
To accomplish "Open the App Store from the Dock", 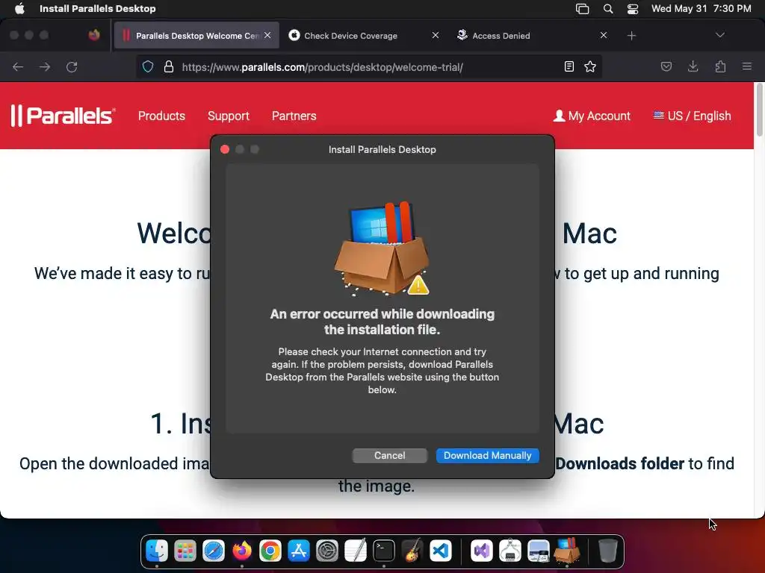I will (299, 551).
